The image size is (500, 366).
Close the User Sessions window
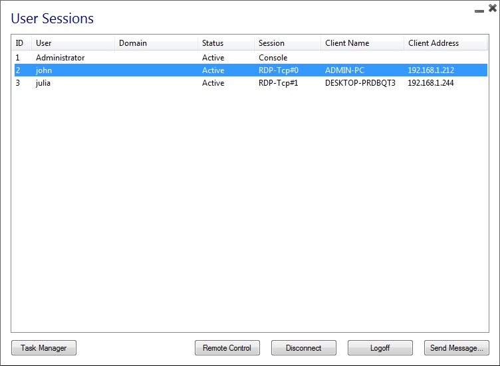click(x=493, y=8)
